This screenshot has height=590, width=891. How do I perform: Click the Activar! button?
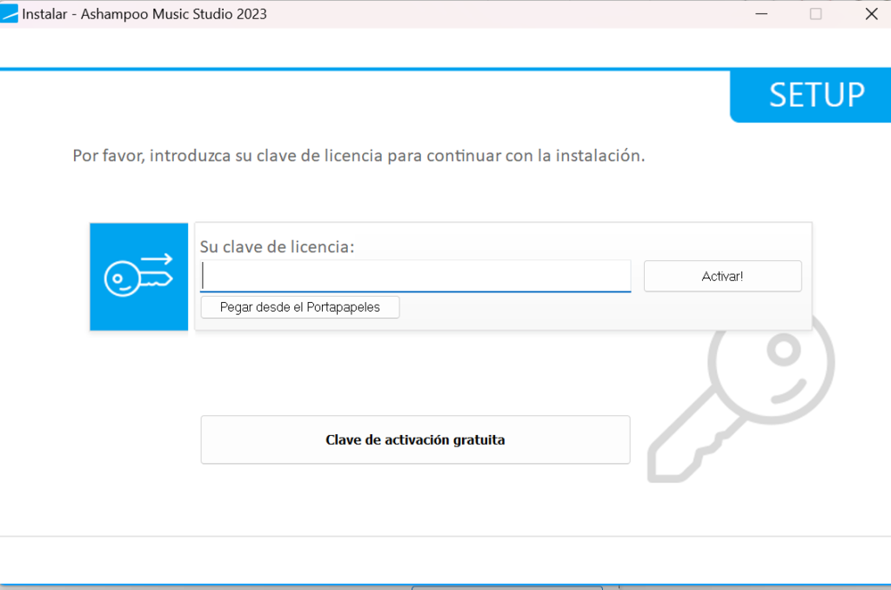(x=722, y=276)
